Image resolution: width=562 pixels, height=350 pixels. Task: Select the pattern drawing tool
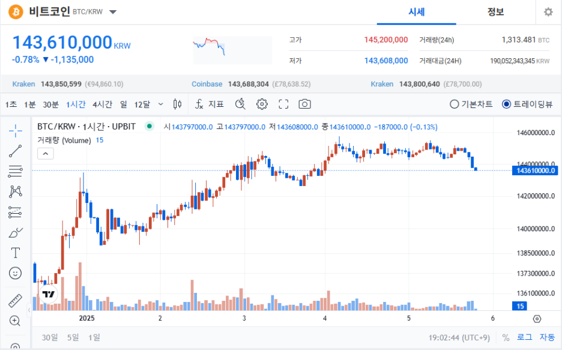pyautogui.click(x=16, y=192)
